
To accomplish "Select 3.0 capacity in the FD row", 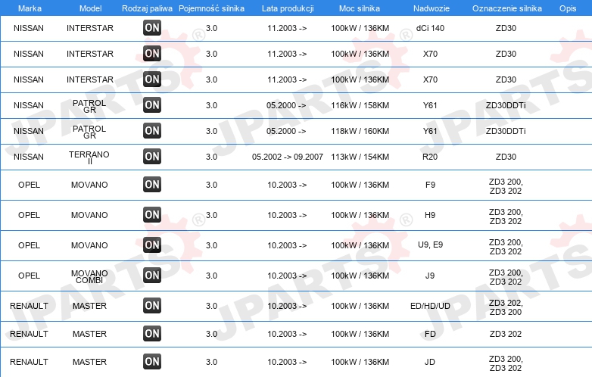I will [x=211, y=334].
